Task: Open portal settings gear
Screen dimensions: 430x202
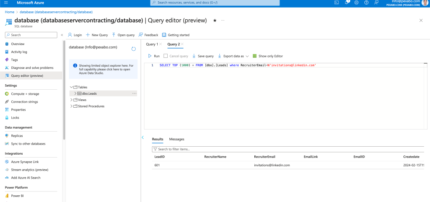Action: (356, 3)
